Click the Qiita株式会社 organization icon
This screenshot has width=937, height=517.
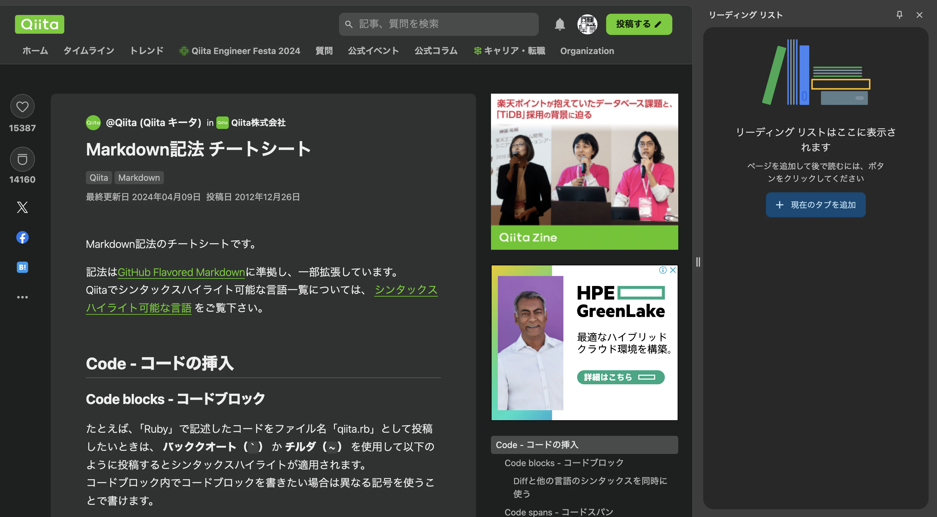coord(223,123)
